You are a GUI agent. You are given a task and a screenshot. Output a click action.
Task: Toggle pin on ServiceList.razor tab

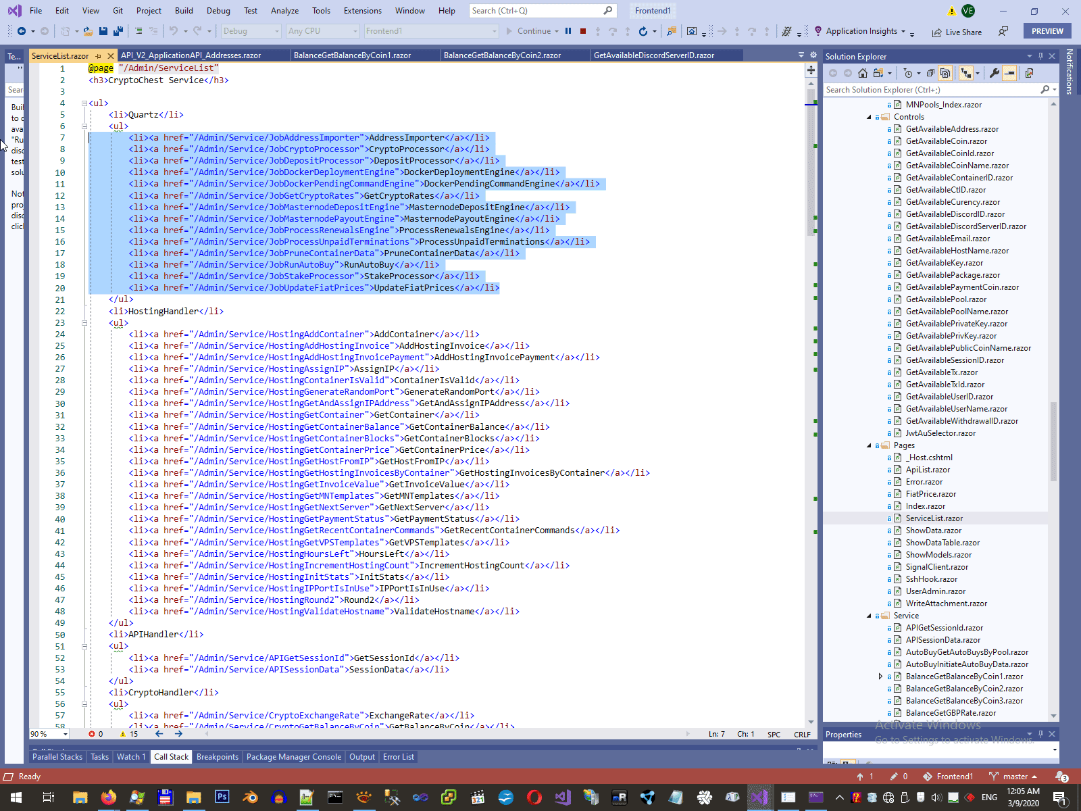pyautogui.click(x=99, y=55)
